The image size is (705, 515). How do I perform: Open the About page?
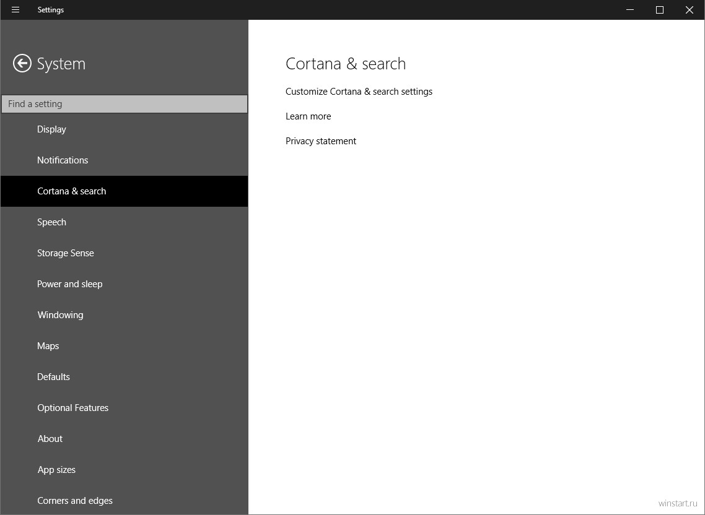tap(124, 439)
